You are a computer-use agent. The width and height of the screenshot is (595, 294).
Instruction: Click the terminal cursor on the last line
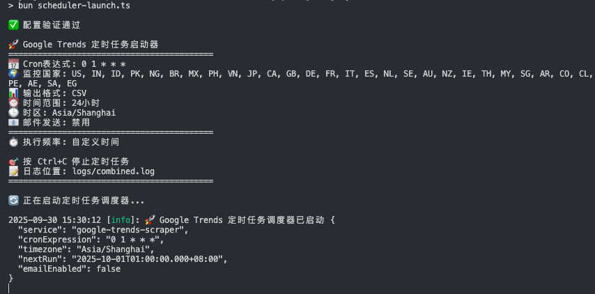pos(9,288)
